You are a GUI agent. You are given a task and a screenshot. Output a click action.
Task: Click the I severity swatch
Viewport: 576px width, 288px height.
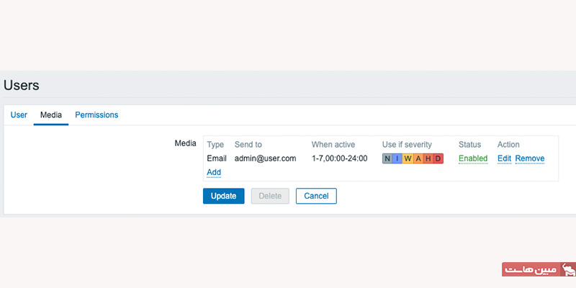coord(397,158)
